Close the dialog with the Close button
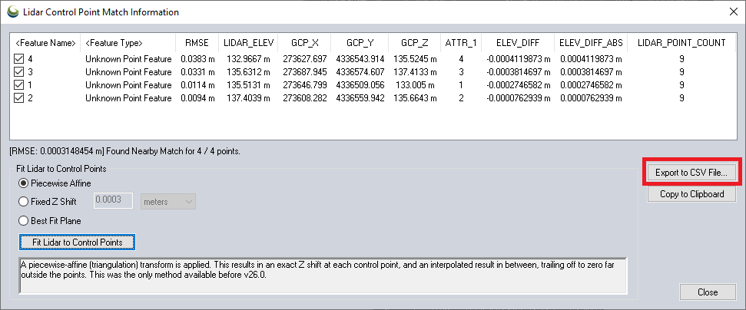Image resolution: width=746 pixels, height=310 pixels. click(x=707, y=292)
